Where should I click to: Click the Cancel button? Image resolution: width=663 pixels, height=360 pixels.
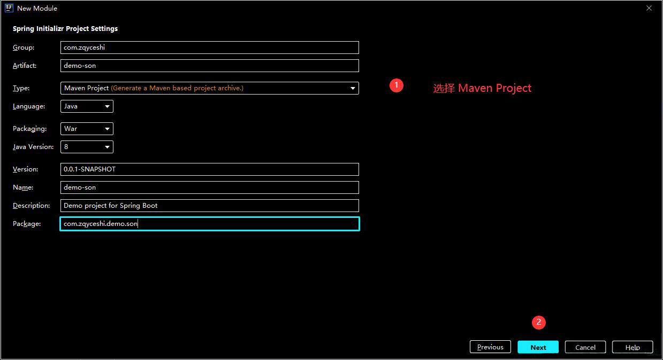click(585, 347)
